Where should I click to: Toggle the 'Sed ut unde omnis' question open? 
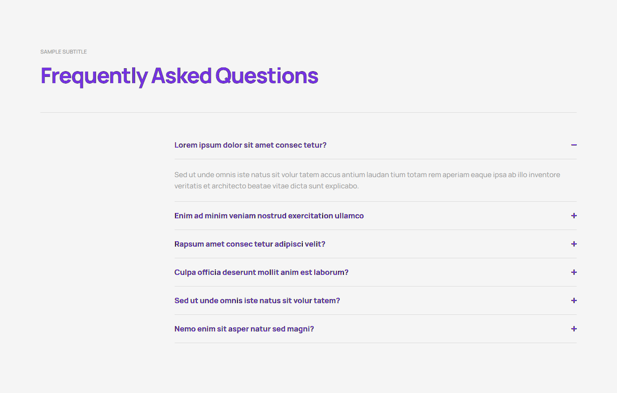(257, 300)
